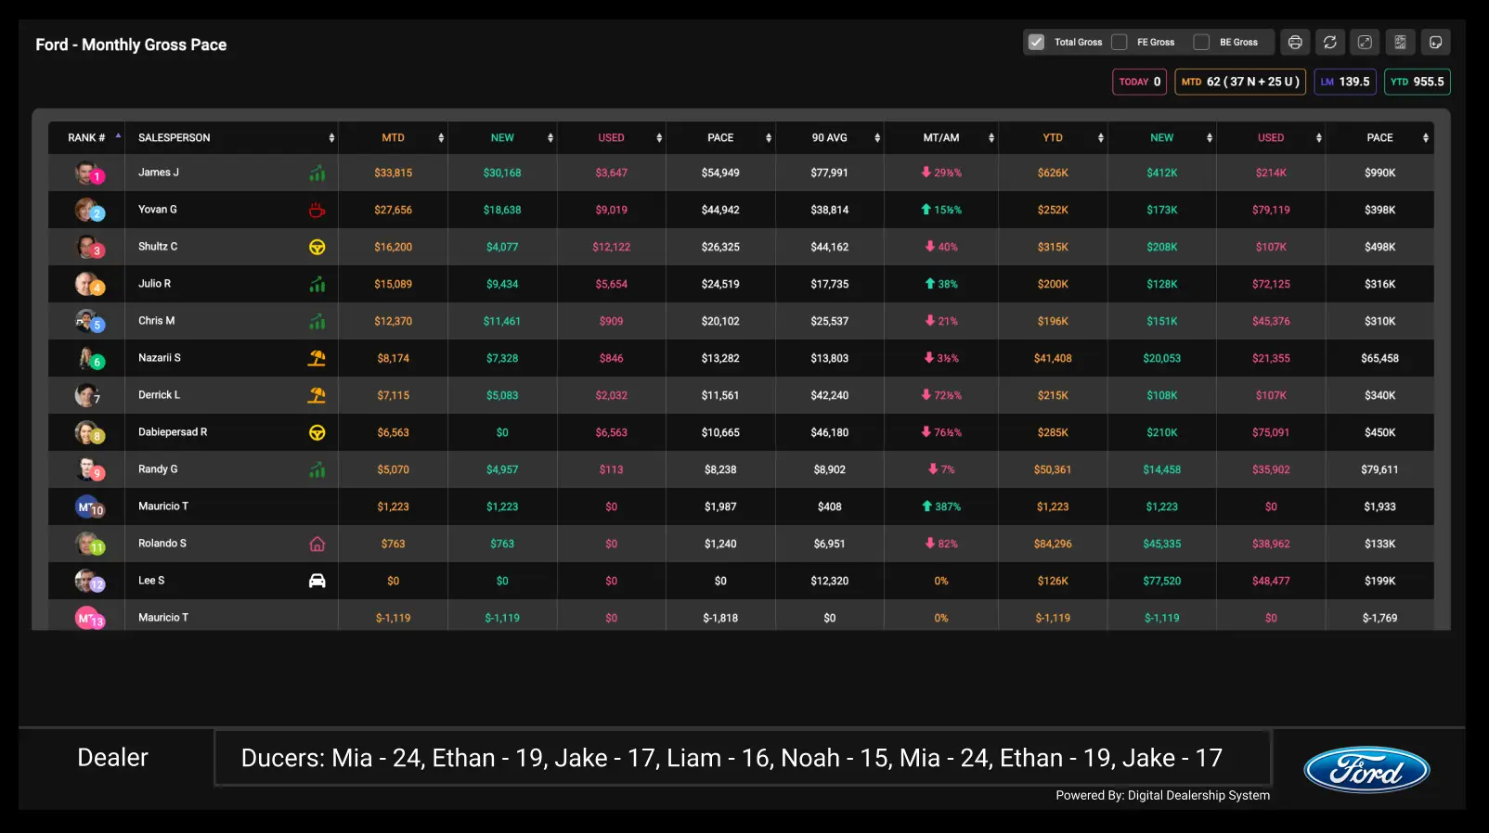
Task: Sort by the first green NEW column header
Action: [x=502, y=137]
